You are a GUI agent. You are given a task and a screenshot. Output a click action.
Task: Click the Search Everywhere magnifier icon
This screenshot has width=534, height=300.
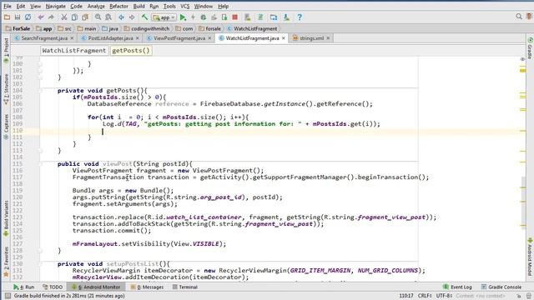(519, 17)
